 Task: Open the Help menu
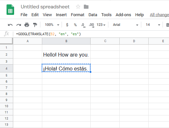(x=139, y=15)
